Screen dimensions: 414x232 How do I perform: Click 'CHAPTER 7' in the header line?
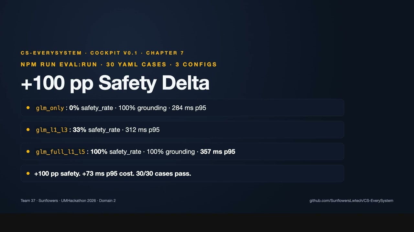[165, 53]
